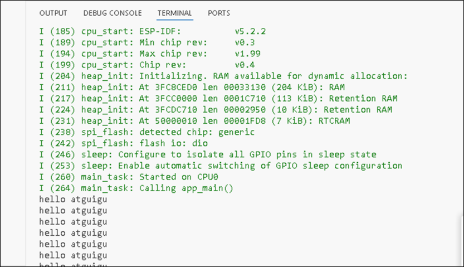The image size is (464, 267).
Task: Show the PORTS tab
Action: (219, 13)
